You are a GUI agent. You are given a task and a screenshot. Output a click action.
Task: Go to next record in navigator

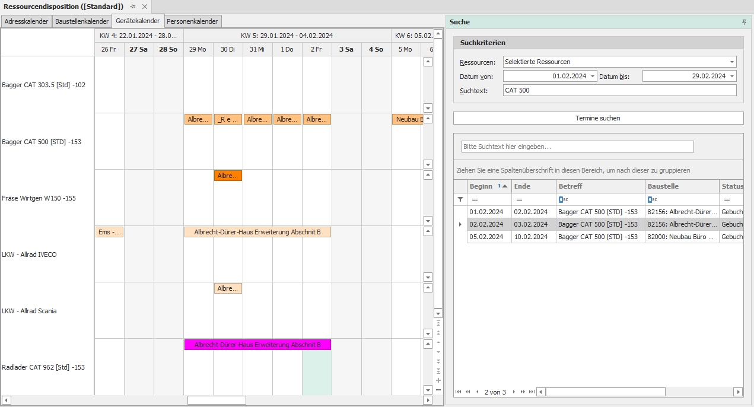[514, 392]
